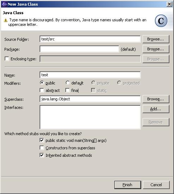Browse for a Superclass
This screenshot has height=194, width=174.
point(156,99)
